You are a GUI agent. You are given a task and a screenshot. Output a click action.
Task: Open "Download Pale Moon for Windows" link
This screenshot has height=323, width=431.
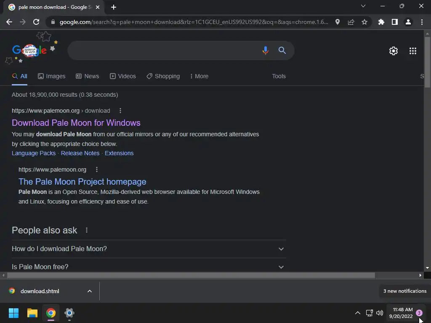(x=76, y=123)
